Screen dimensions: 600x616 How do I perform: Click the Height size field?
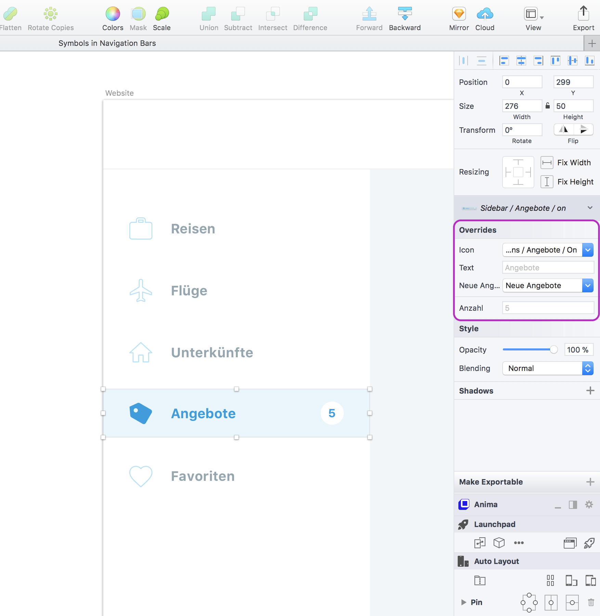click(573, 106)
